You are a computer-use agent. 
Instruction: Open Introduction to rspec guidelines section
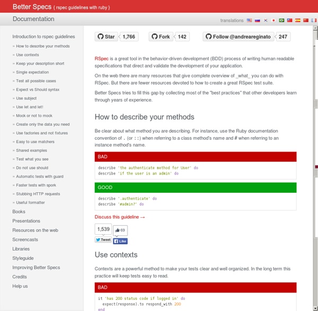click(43, 37)
